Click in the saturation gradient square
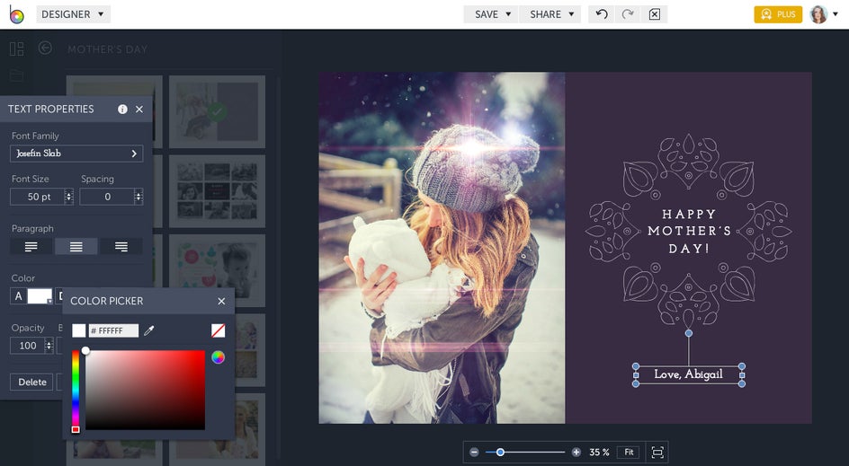 coord(145,391)
